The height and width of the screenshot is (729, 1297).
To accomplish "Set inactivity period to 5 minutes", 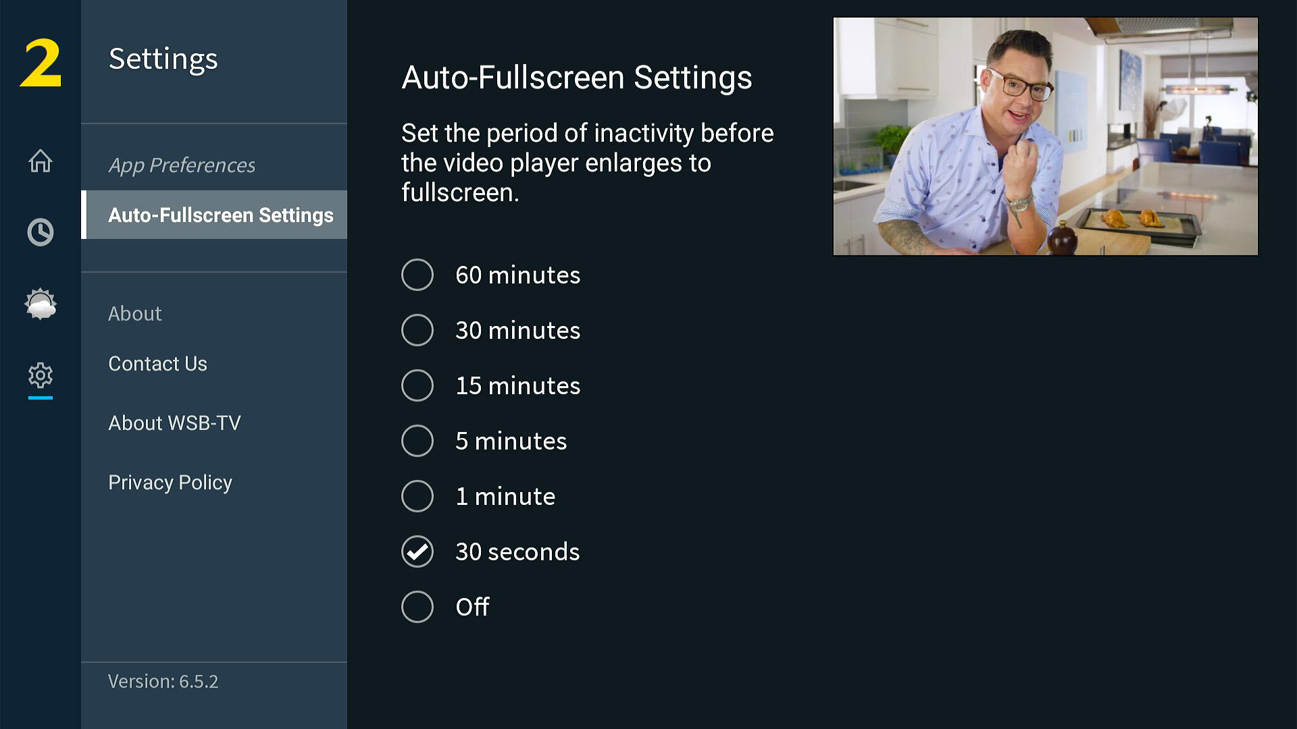I will click(x=417, y=441).
